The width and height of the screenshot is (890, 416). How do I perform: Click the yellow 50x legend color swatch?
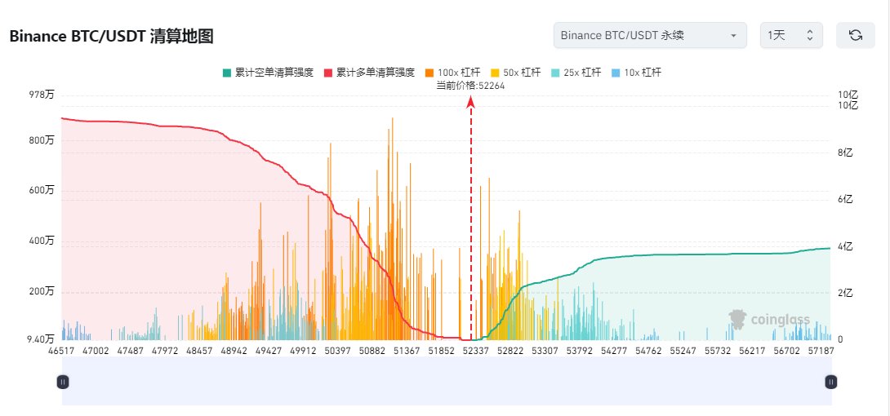click(495, 73)
